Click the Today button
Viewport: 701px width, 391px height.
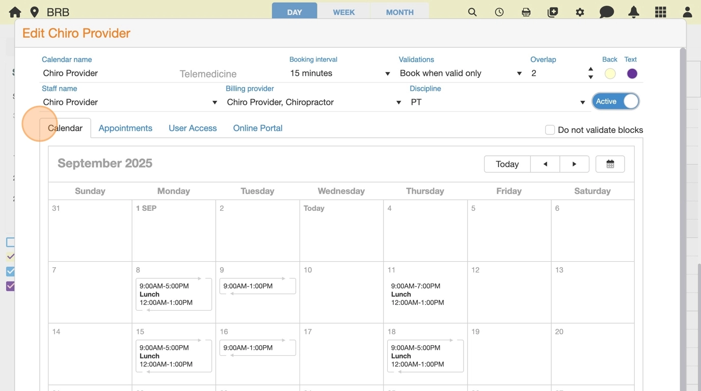507,164
